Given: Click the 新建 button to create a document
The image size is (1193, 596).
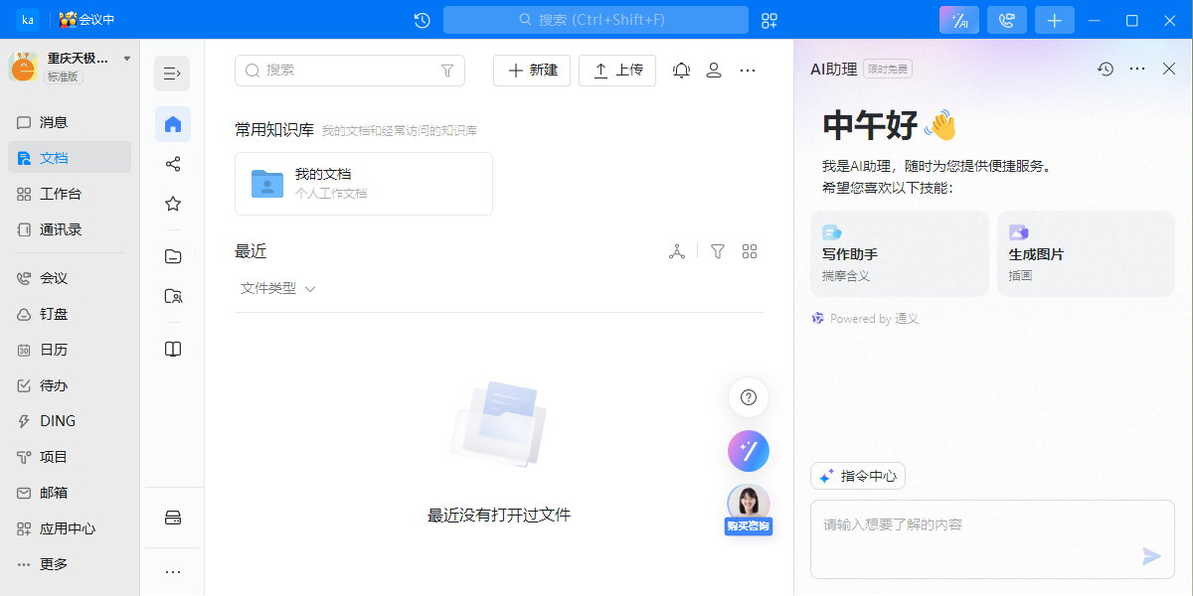Looking at the screenshot, I should click(x=532, y=71).
